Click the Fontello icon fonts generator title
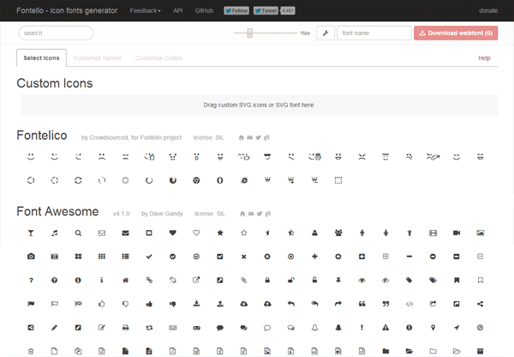This screenshot has height=357, width=514. coord(67,10)
